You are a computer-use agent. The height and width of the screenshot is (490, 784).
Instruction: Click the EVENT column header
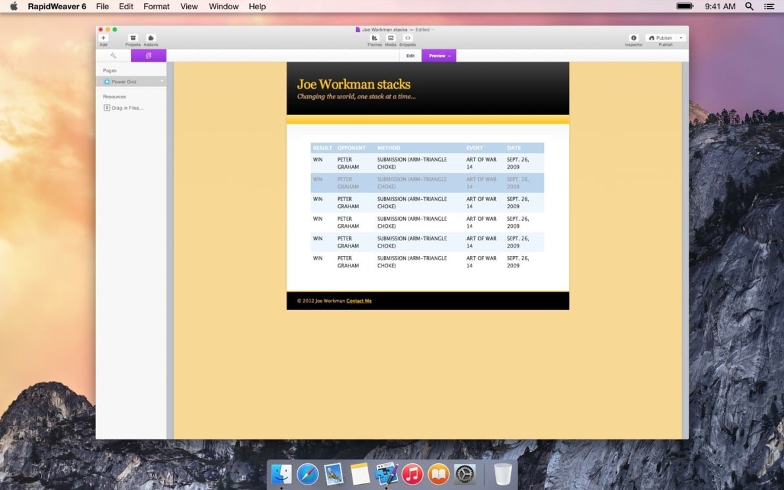(x=474, y=148)
